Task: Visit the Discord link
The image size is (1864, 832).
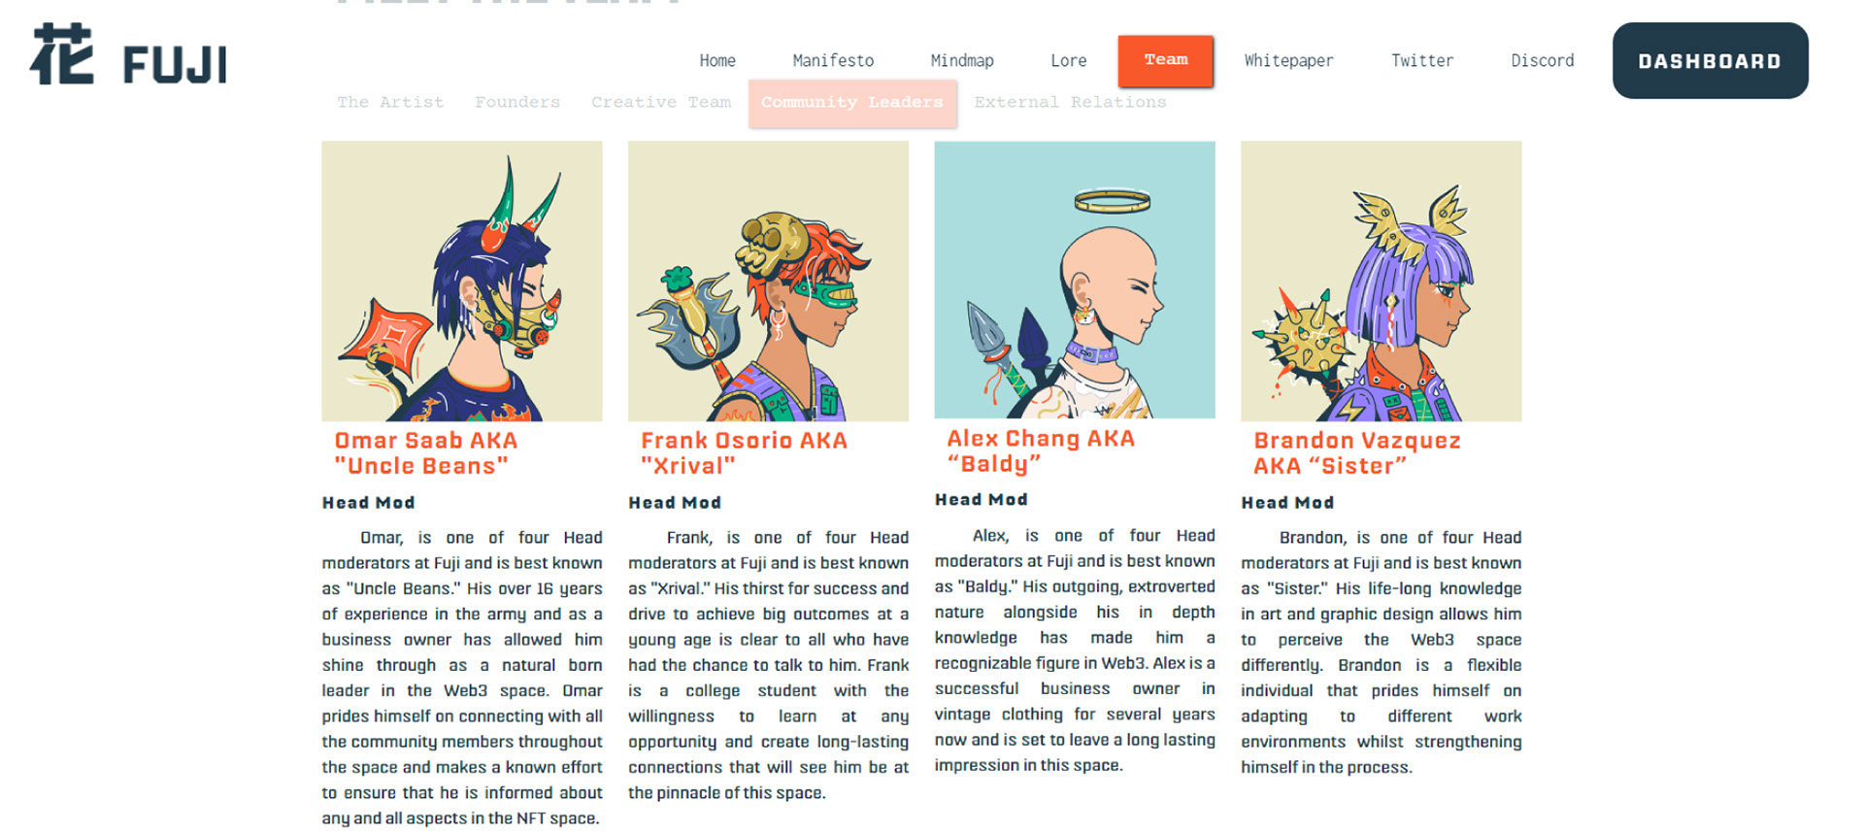Action: [x=1542, y=60]
